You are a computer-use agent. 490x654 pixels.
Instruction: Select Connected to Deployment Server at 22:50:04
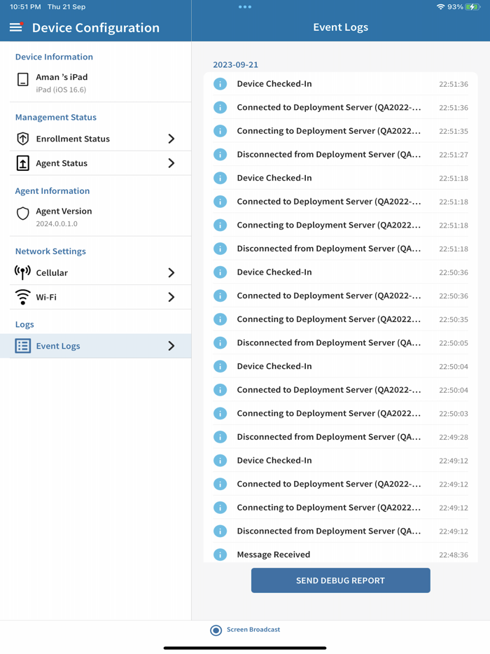coord(341,390)
